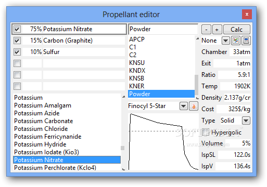This screenshot has height=187, width=267.
Task: Click the Exit pressure 1atm field
Action: pos(232,63)
